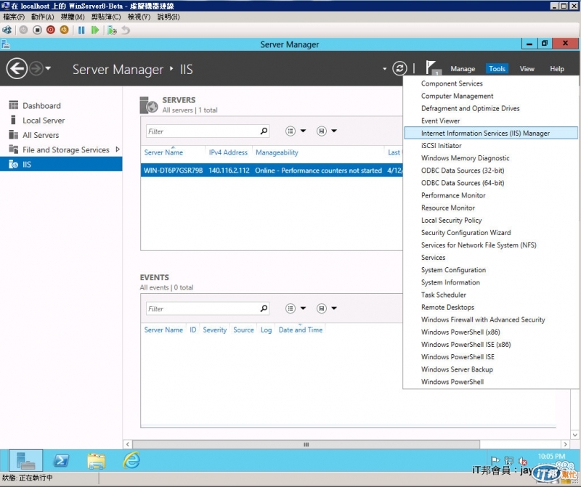Click the muted volume tray icon

point(523,461)
